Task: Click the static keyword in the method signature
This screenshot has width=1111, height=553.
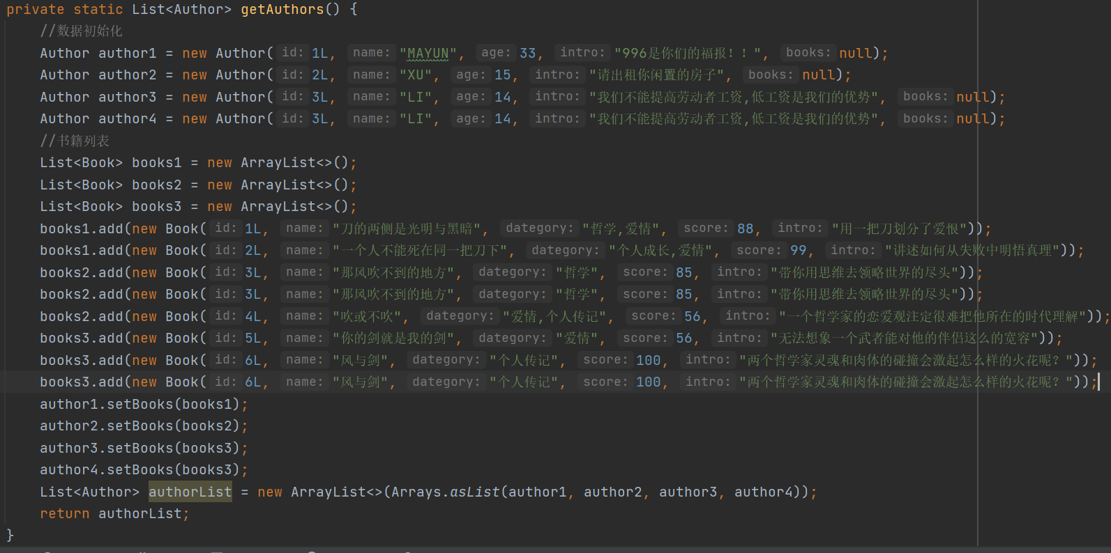Action: 98,10
